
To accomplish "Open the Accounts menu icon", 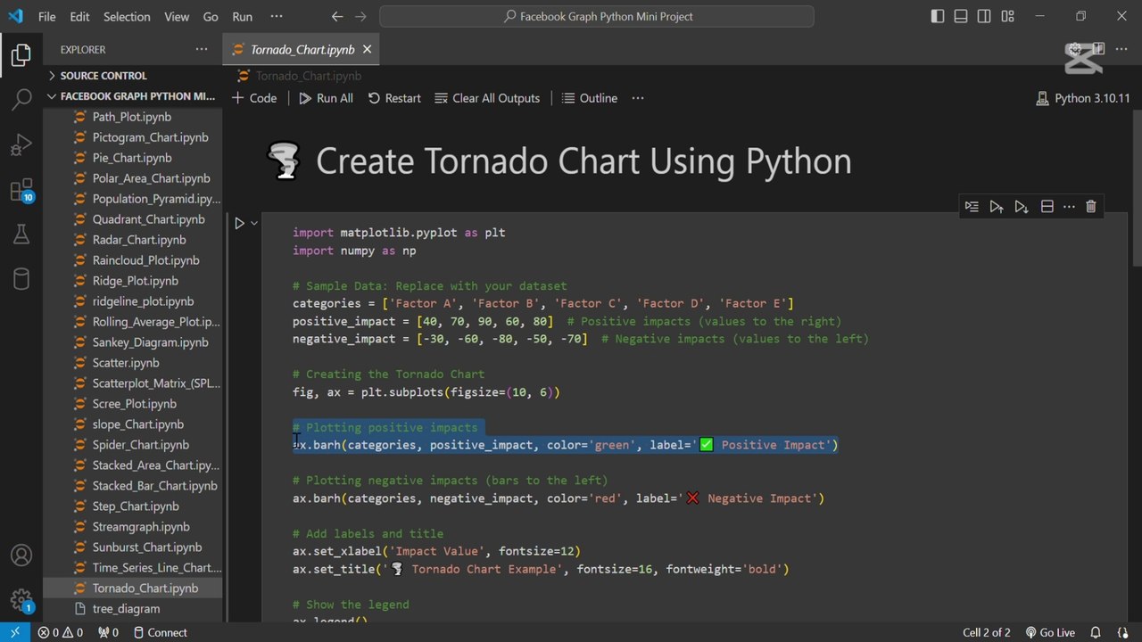I will click(21, 556).
